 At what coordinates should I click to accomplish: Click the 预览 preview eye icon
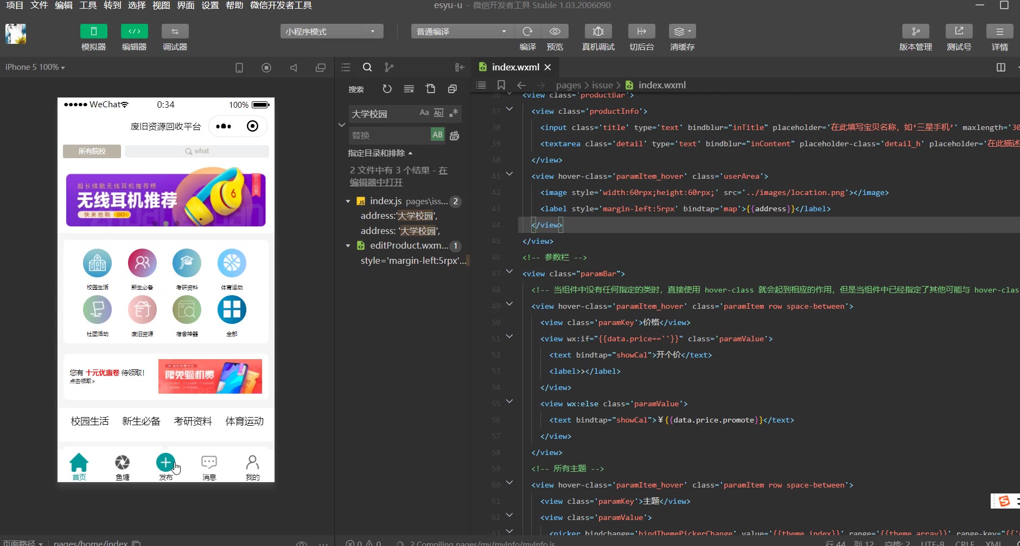[x=554, y=31]
